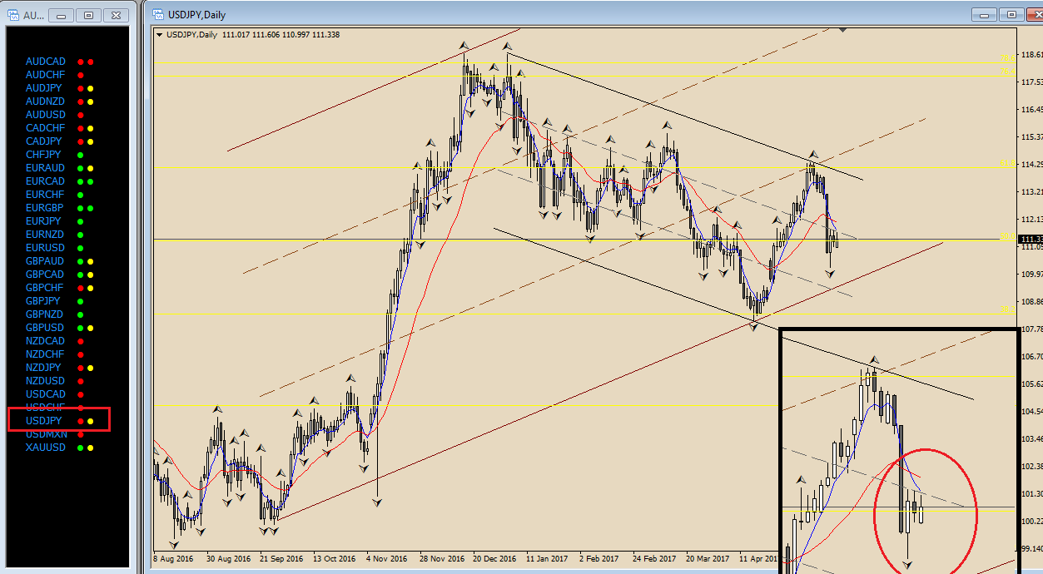Click the 107.78 price level on axis
The height and width of the screenshot is (574, 1043).
click(x=1031, y=329)
